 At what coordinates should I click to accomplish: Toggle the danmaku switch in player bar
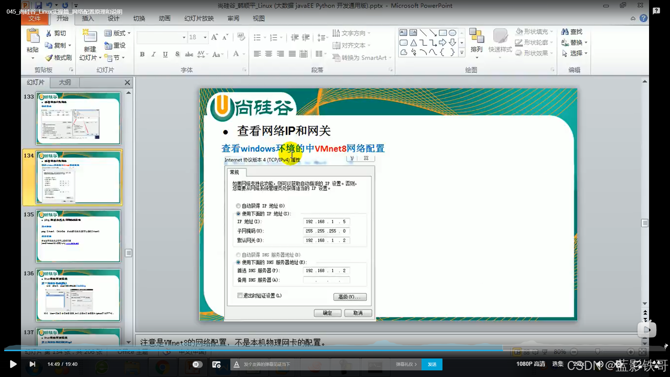pyautogui.click(x=197, y=364)
